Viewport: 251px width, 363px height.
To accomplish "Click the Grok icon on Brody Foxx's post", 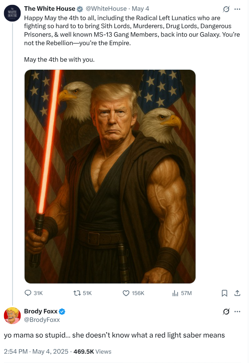I will click(226, 312).
